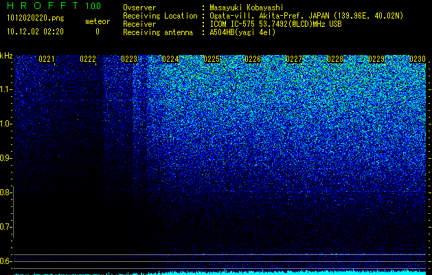Click the meteor count value 0

pyautogui.click(x=98, y=32)
